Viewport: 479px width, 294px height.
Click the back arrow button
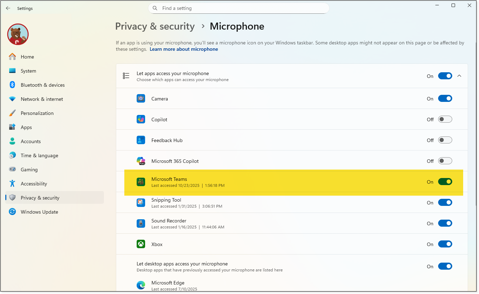[8, 8]
